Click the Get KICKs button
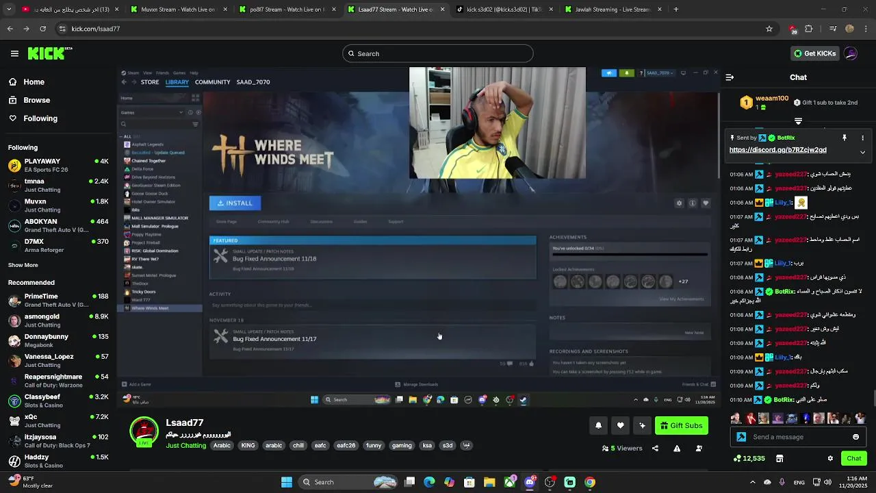The width and height of the screenshot is (876, 493). pos(814,53)
